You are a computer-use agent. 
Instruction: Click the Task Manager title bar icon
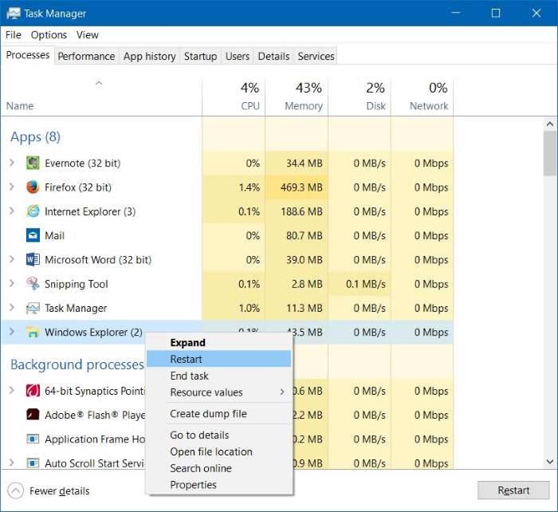pos(14,14)
